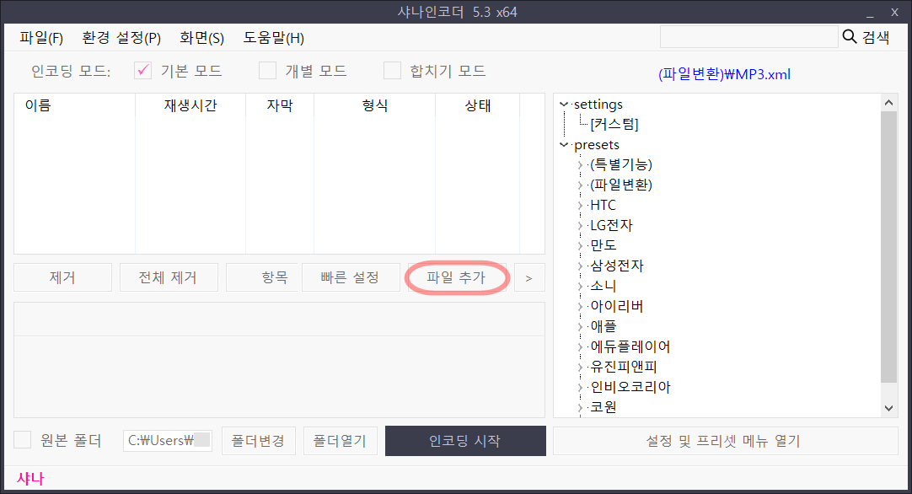The height and width of the screenshot is (494, 912).
Task: Enable the 개별 모드 checkbox
Action: (267, 71)
